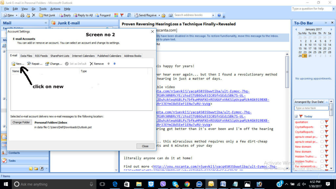Image resolution: width=336 pixels, height=189 pixels.
Task: Click the red Follow Up flag icon
Action: 122,15
